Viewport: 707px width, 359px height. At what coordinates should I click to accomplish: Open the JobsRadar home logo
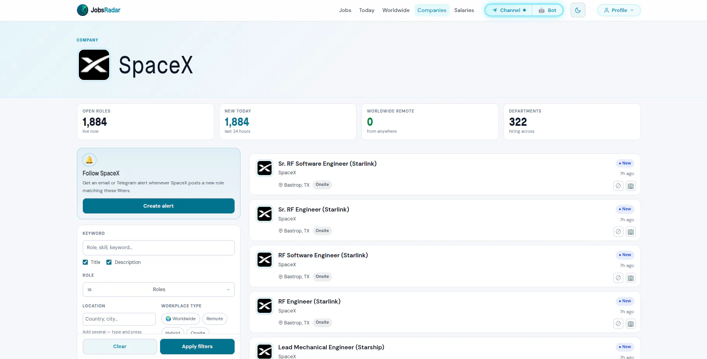99,10
